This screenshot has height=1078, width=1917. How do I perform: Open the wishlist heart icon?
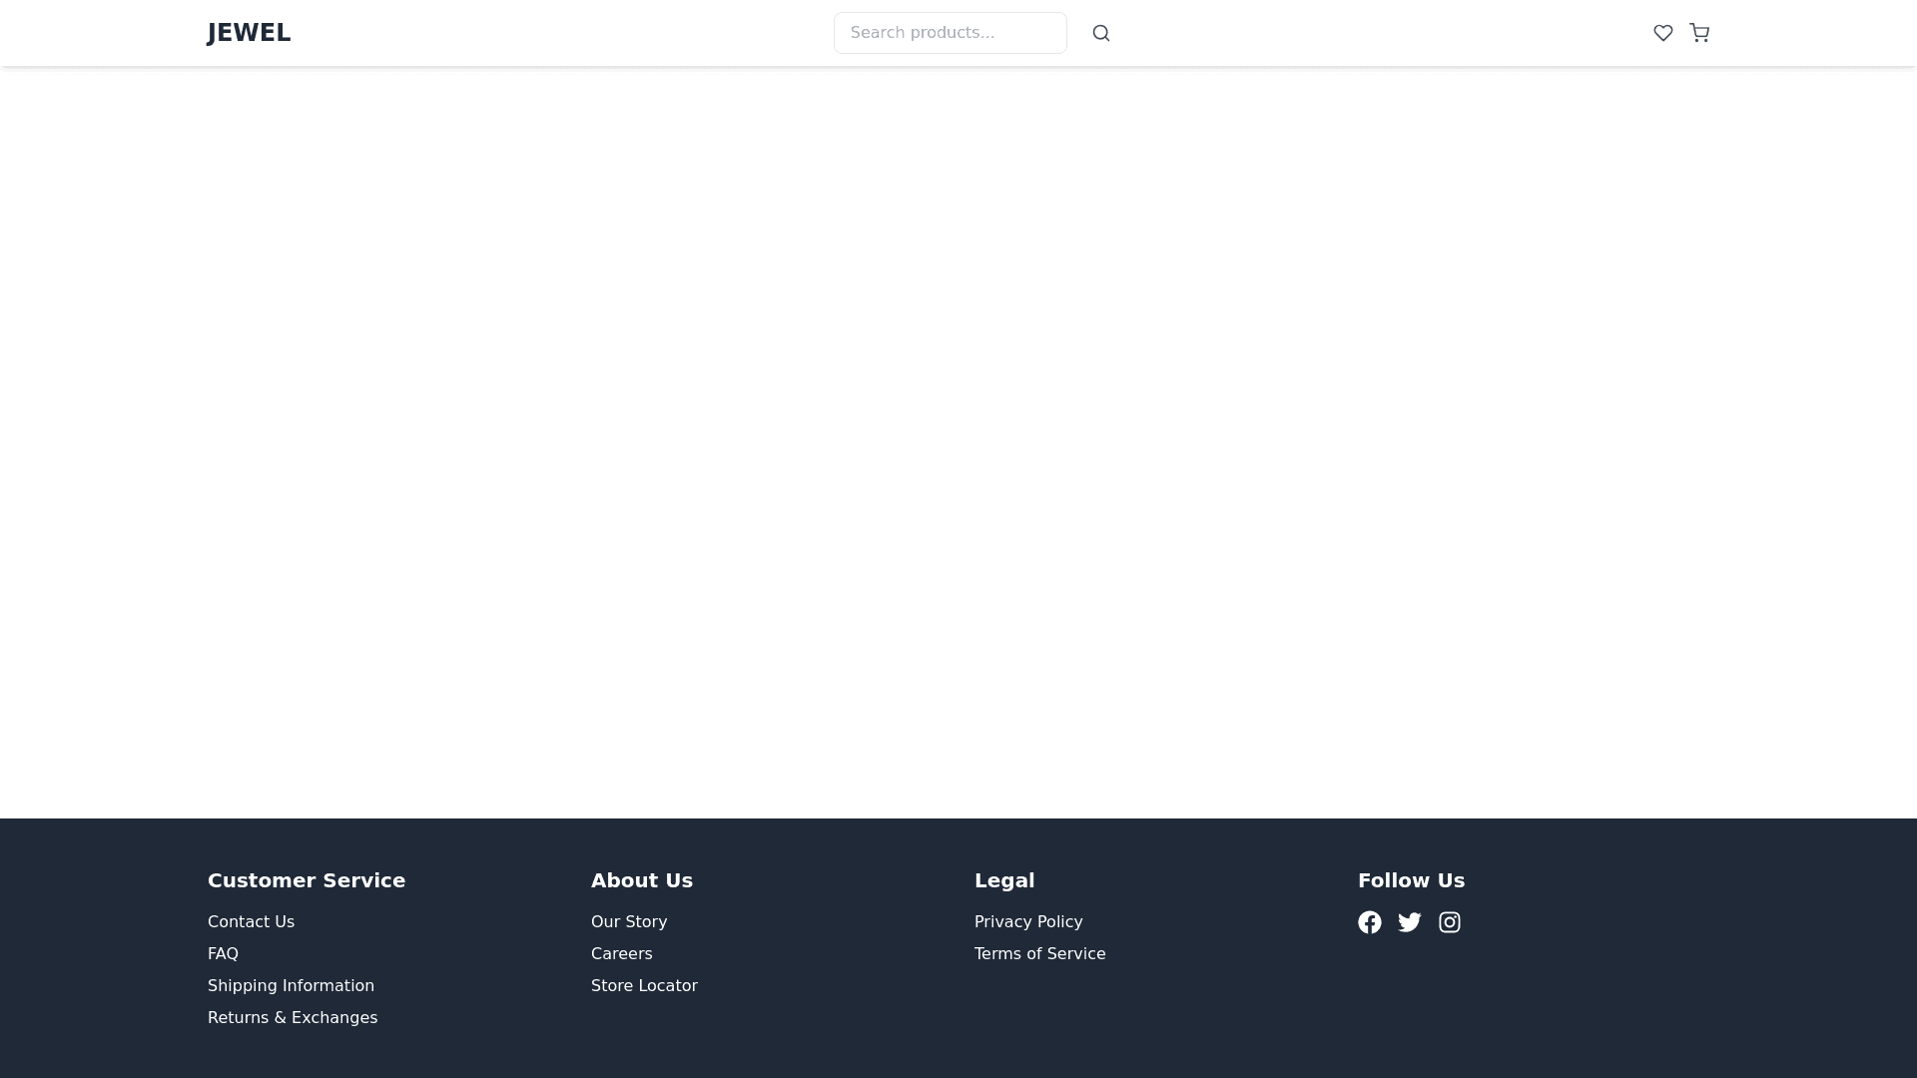(x=1662, y=33)
